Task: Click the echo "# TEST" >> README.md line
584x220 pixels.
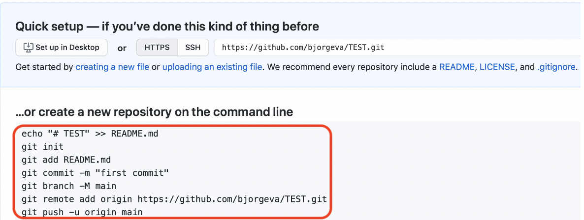Action: (90, 134)
